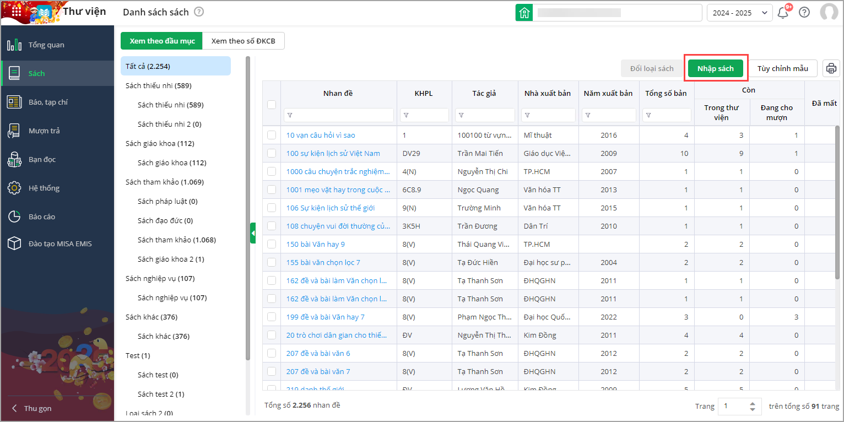Open the app launcher grid icon
This screenshot has width=844, height=422.
pos(16,12)
